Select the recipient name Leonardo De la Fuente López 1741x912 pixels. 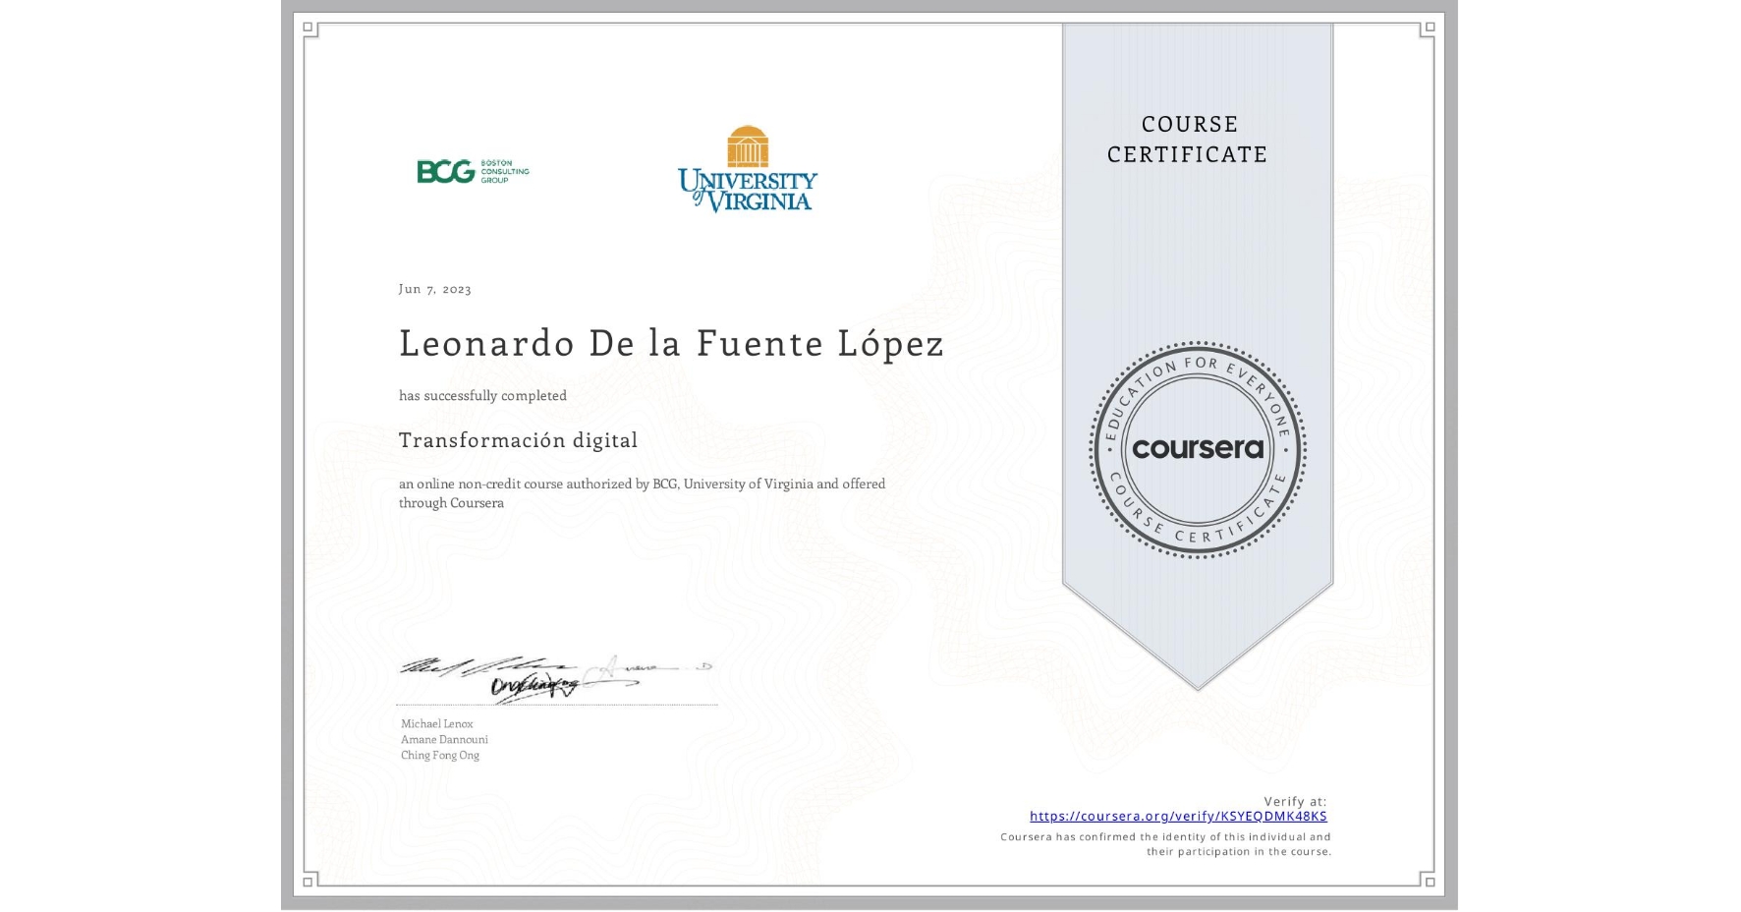[671, 343]
